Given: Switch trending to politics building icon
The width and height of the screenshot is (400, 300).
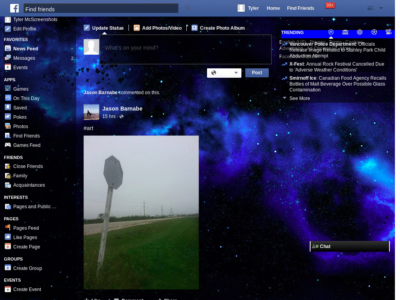Looking at the screenshot, I should [345, 32].
